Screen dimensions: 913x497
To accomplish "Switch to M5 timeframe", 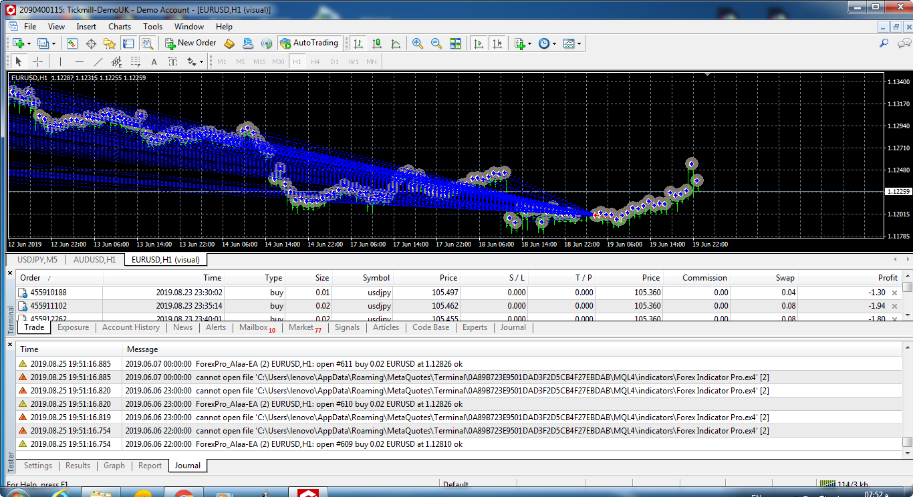I will tap(241, 61).
